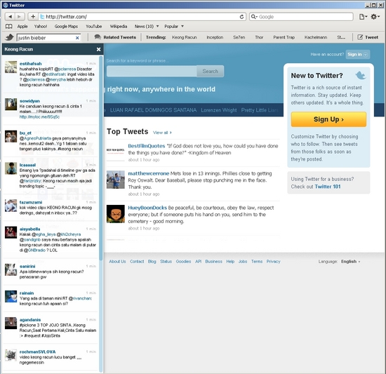Open the API footer link
Image resolution: width=386 pixels, height=374 pixels.
click(x=198, y=262)
